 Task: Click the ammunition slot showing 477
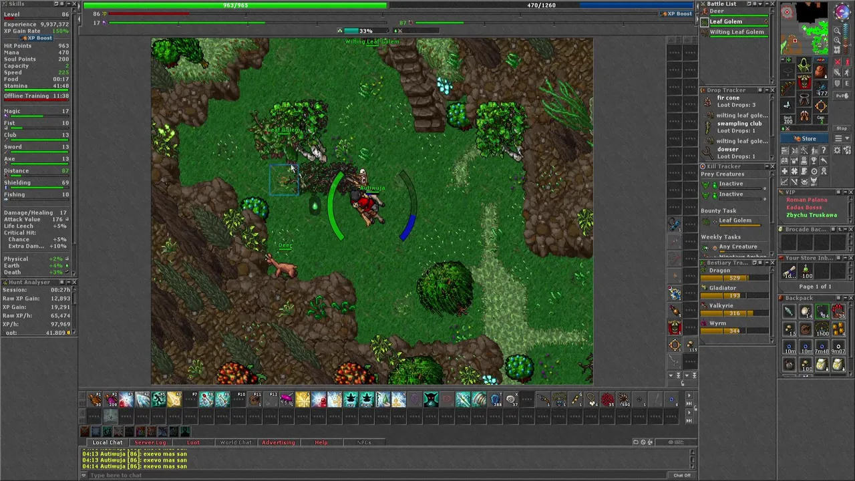(x=820, y=88)
